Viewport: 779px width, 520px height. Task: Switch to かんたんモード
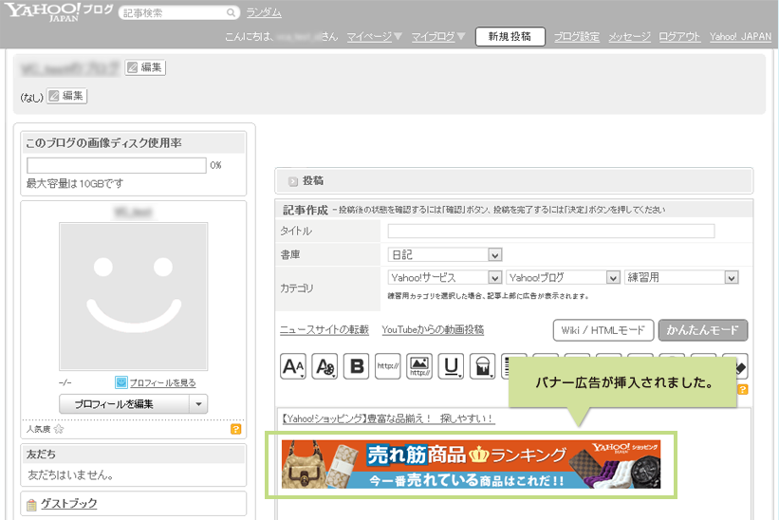tap(702, 330)
